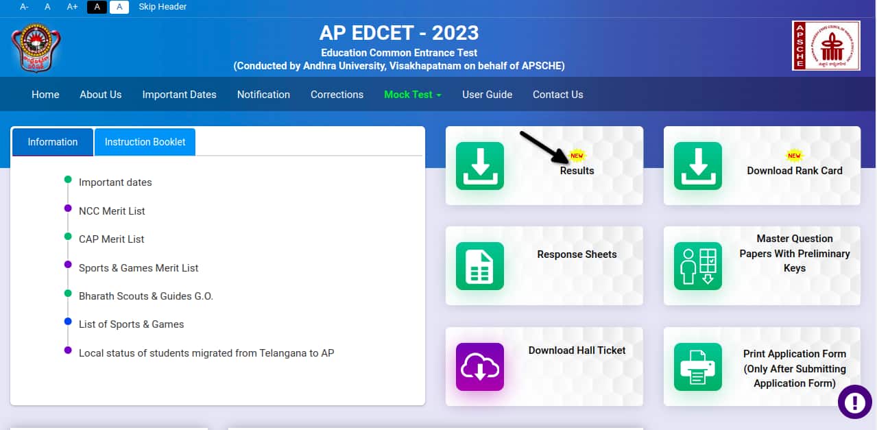Click the Andhra University logo
The image size is (877, 430).
coord(36,47)
